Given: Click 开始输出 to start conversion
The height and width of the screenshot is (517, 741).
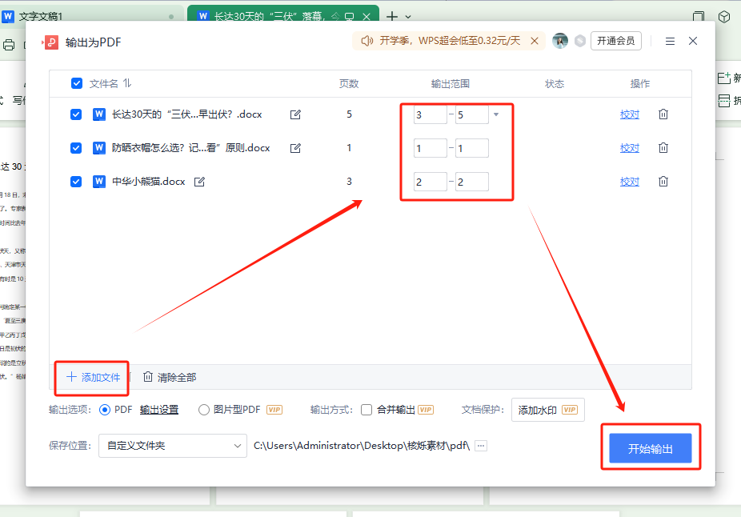Looking at the screenshot, I should coord(651,447).
